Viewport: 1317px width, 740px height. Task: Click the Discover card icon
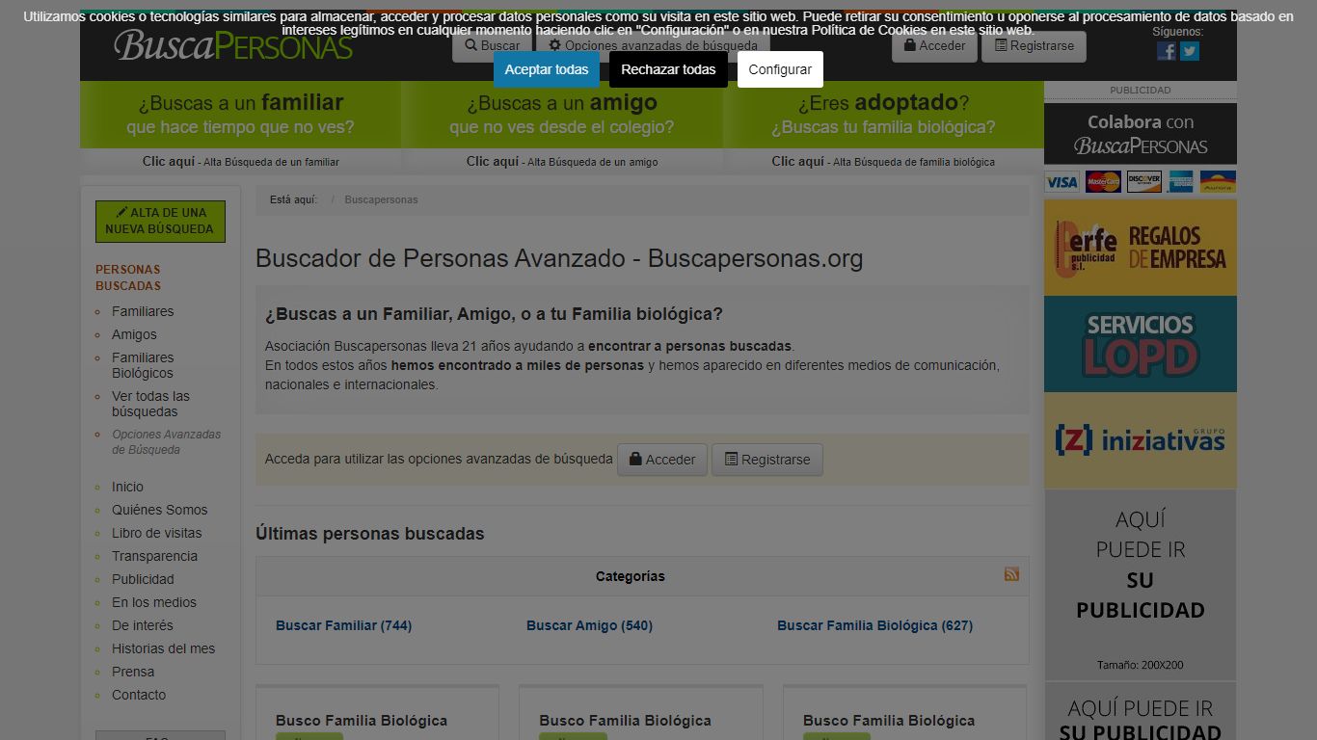tap(1143, 182)
